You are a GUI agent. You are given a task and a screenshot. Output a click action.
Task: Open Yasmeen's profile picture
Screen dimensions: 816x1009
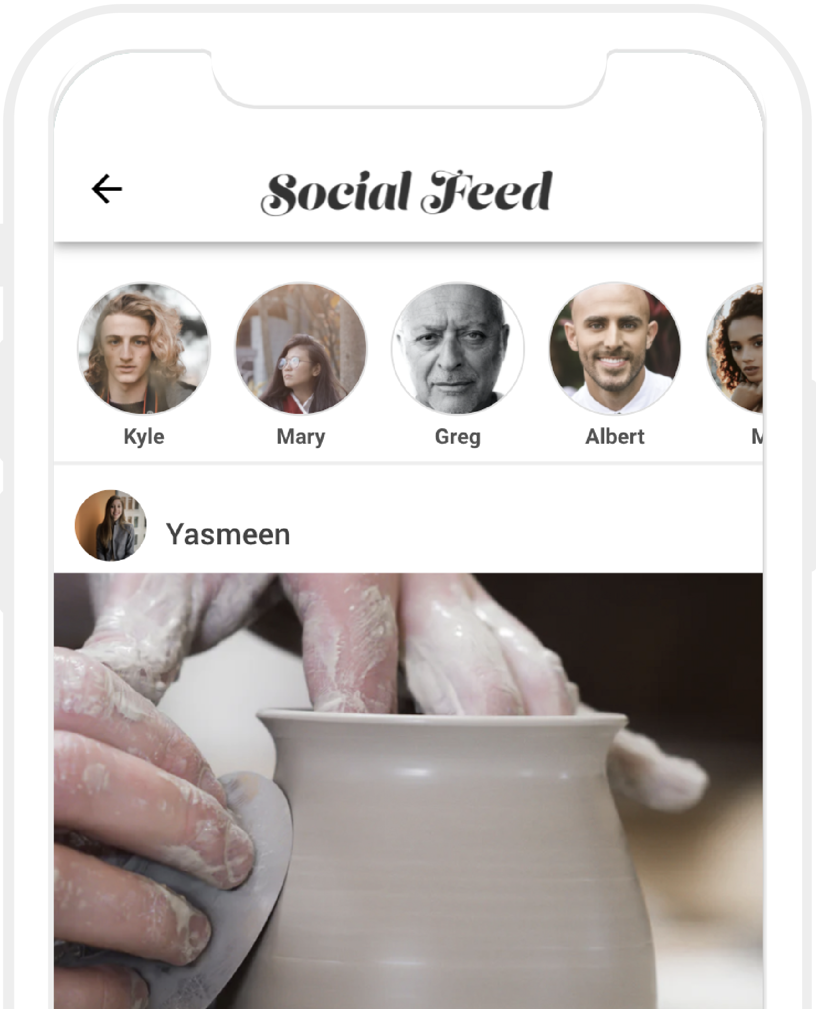pos(111,525)
